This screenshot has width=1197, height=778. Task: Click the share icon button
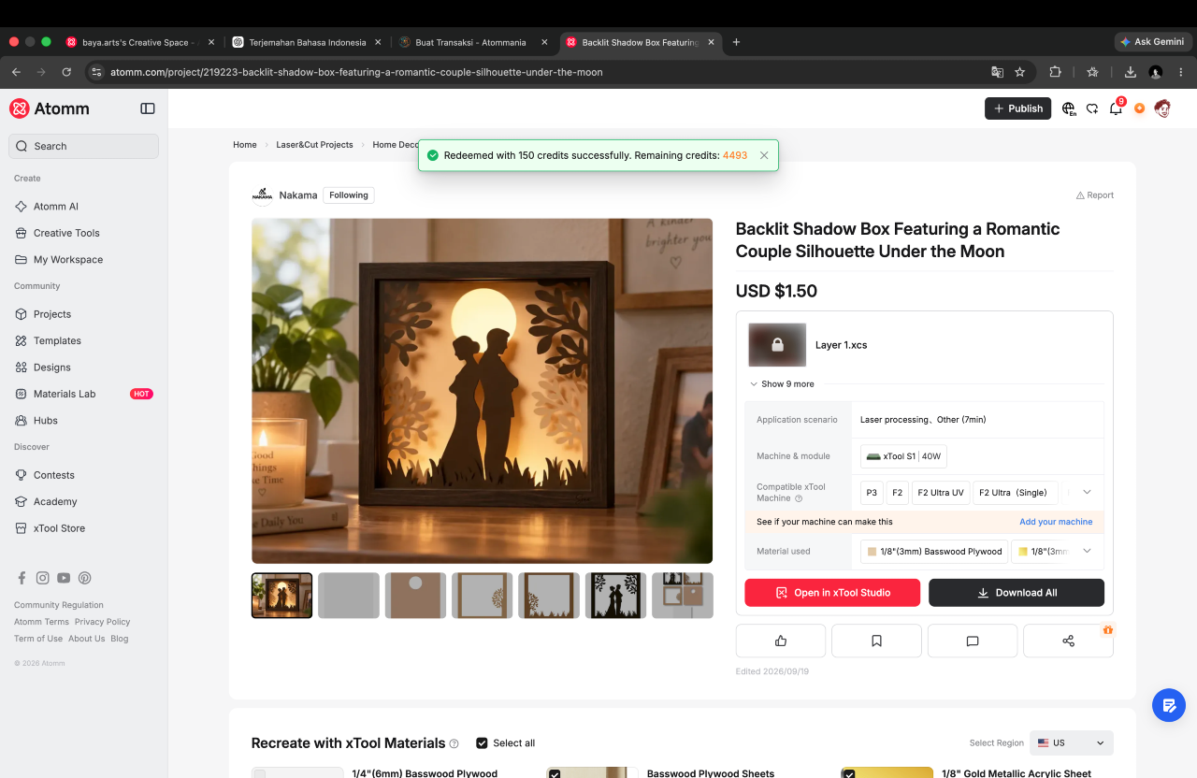[1068, 641]
